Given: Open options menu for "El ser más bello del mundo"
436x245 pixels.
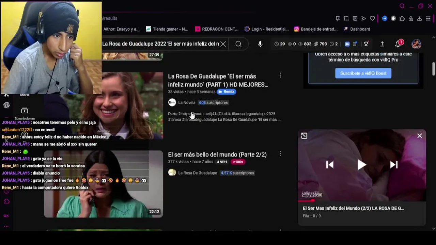Looking at the screenshot, I should (x=281, y=154).
